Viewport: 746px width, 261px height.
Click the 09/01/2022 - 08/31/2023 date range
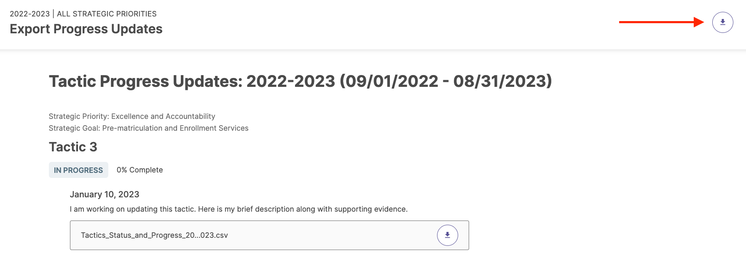coord(446,81)
